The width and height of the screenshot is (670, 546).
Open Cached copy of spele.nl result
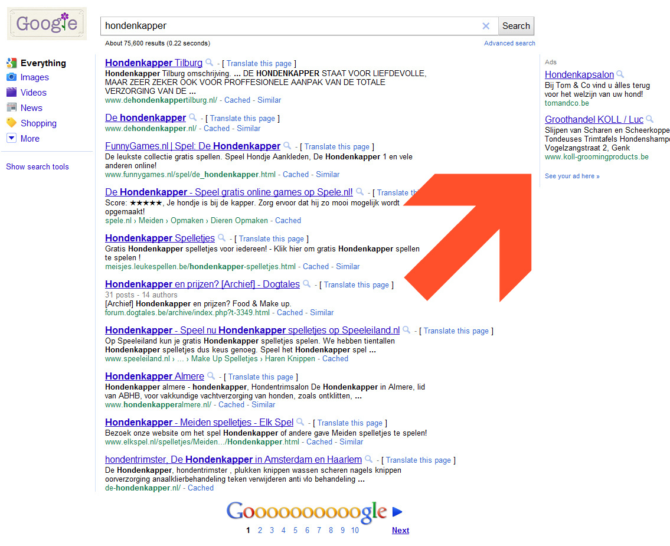pos(288,220)
